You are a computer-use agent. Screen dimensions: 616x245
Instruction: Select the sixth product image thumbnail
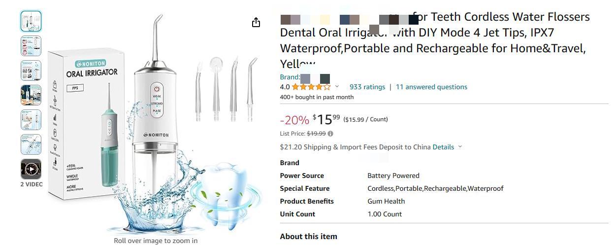coord(31,144)
